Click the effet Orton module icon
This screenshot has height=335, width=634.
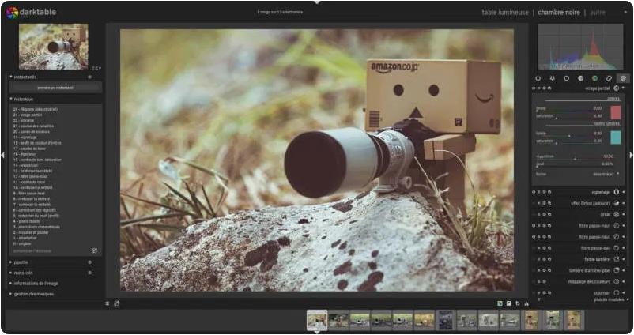coord(616,203)
